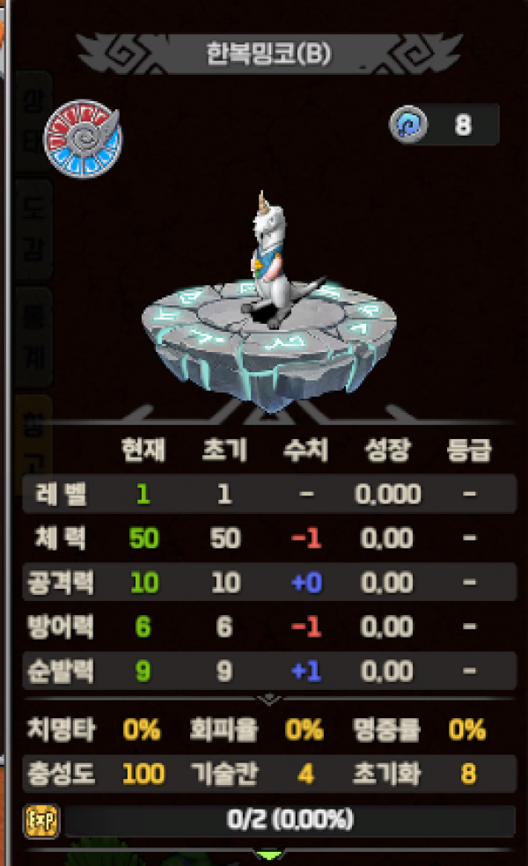Select the 공격력 stat row

point(269,582)
